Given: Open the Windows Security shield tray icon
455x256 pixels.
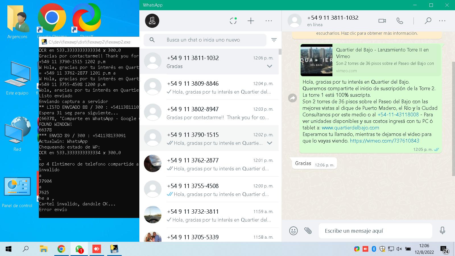Looking at the screenshot, I should coord(382,249).
